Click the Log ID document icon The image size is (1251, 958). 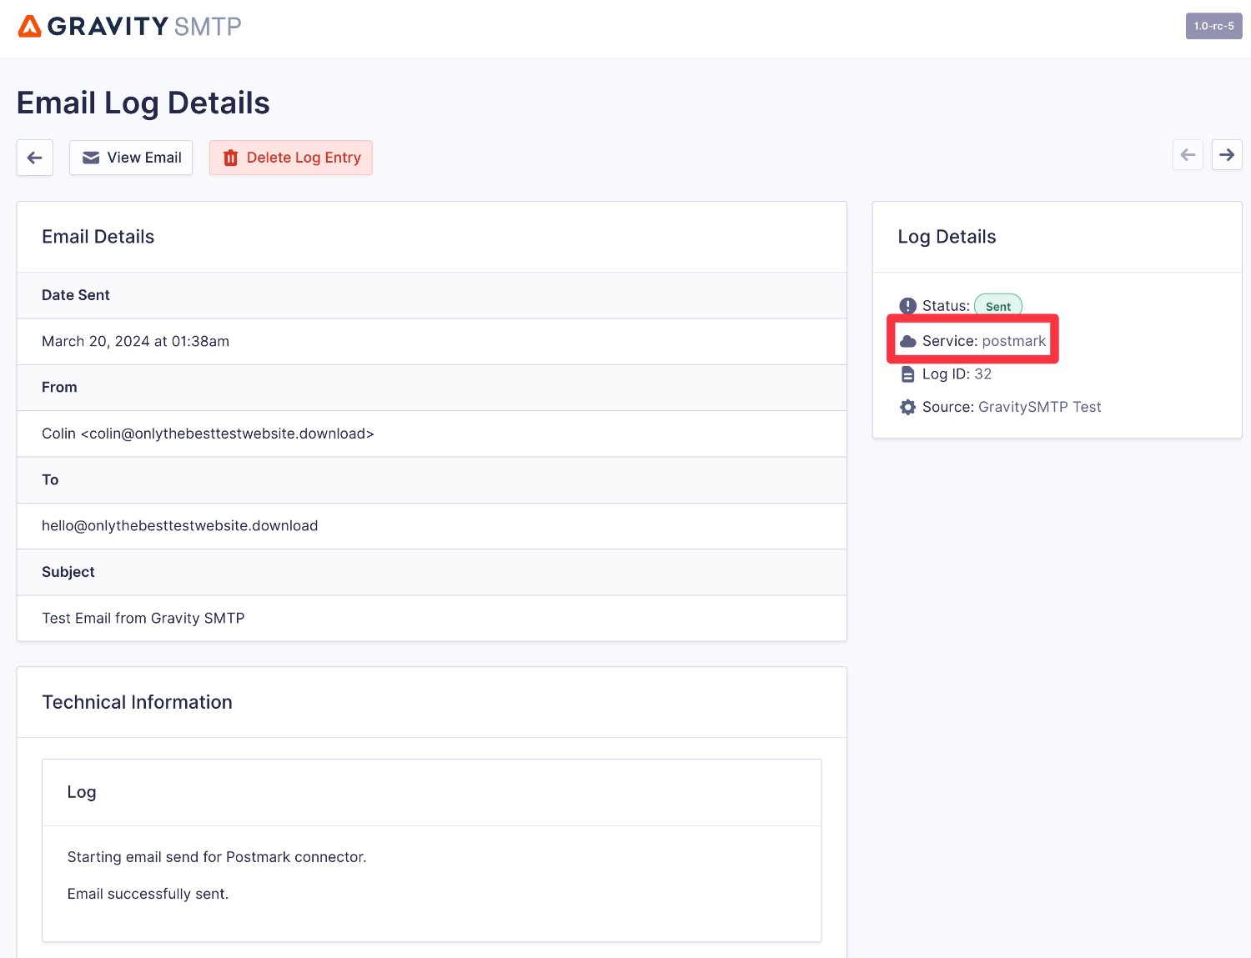pyautogui.click(x=908, y=374)
